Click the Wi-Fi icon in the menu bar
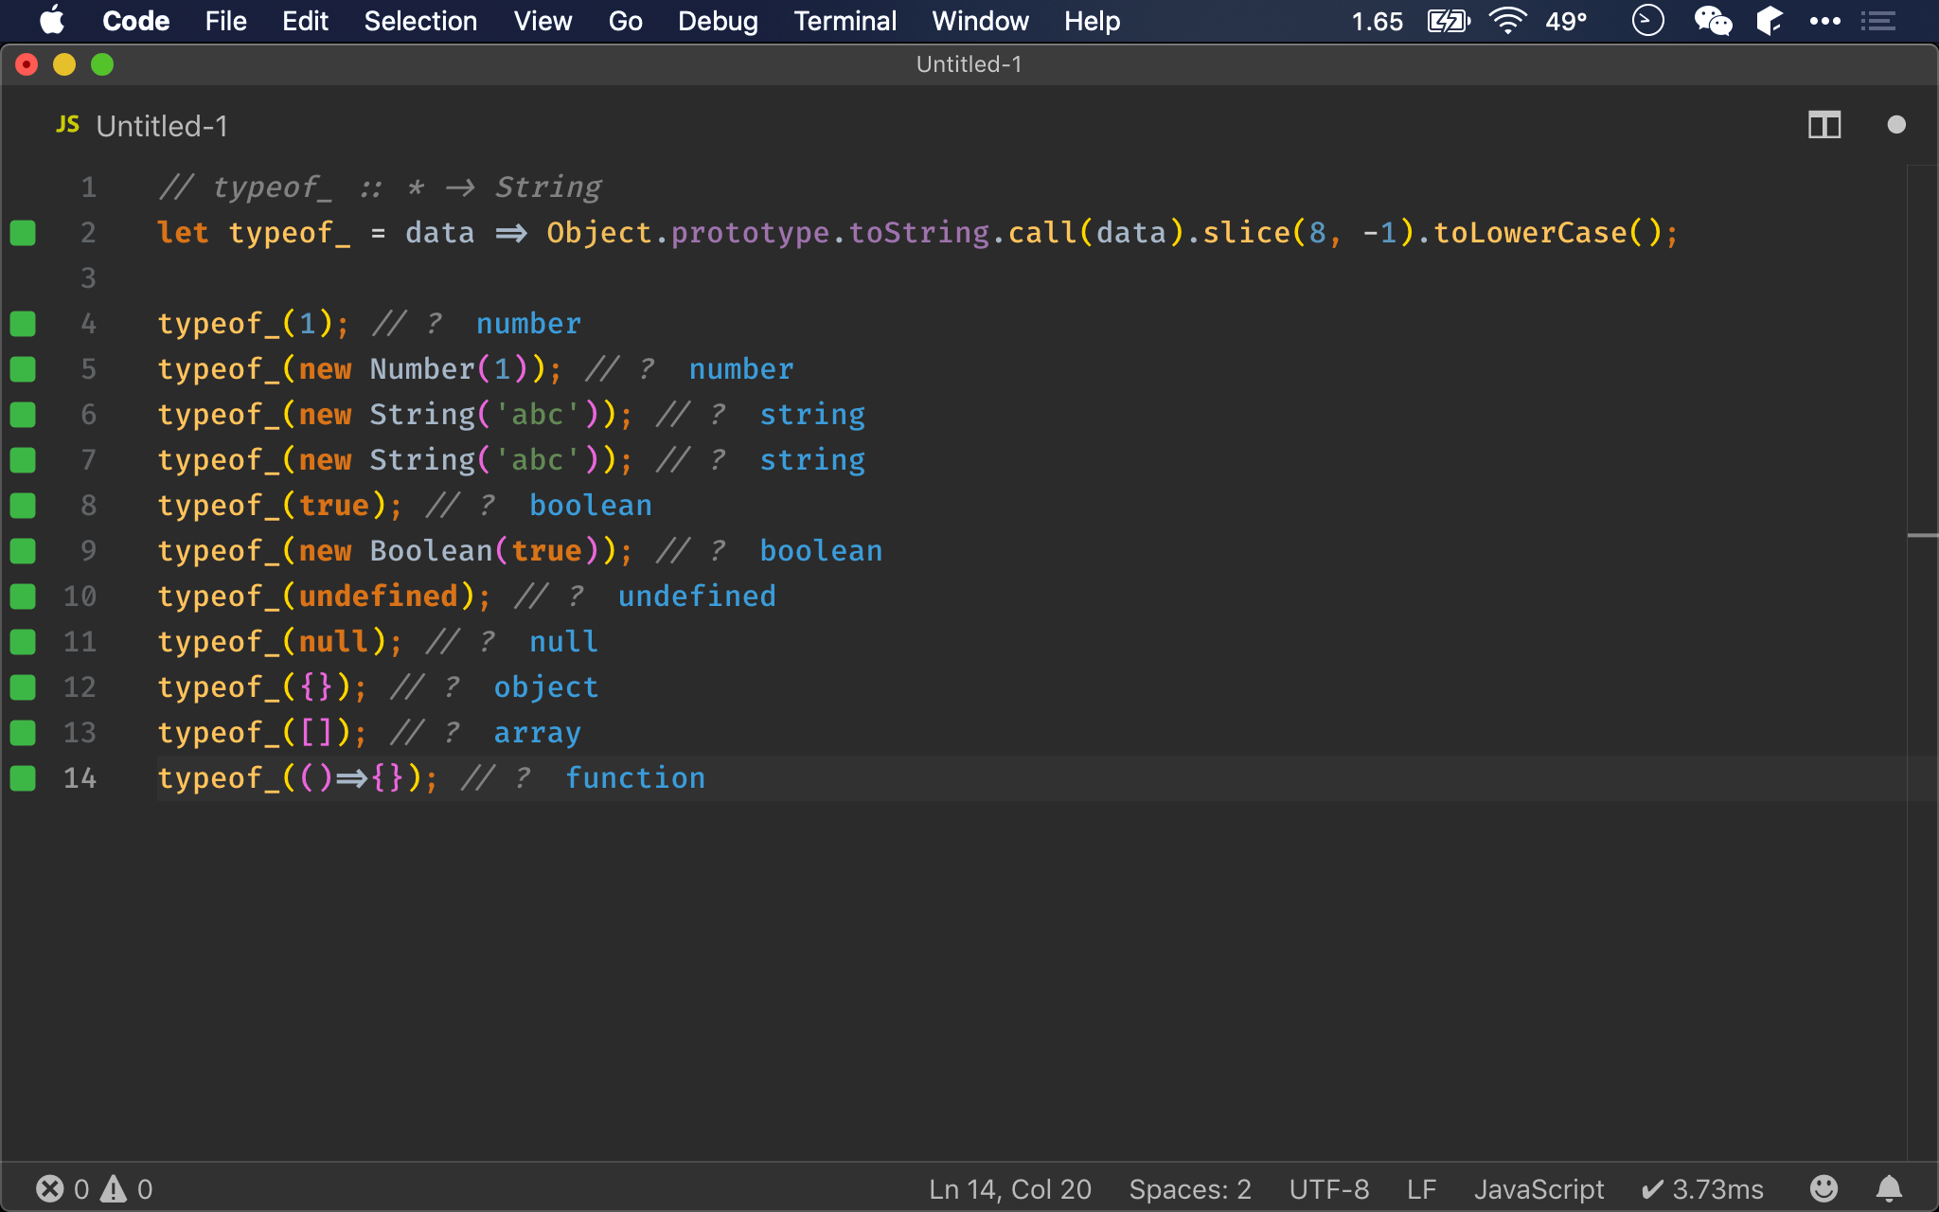This screenshot has width=1939, height=1212. coord(1506,21)
